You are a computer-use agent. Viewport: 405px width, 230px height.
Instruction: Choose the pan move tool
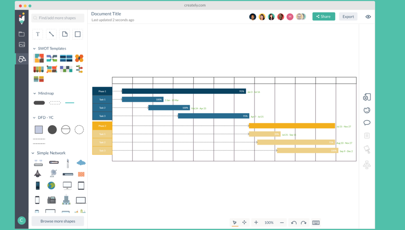(x=244, y=222)
